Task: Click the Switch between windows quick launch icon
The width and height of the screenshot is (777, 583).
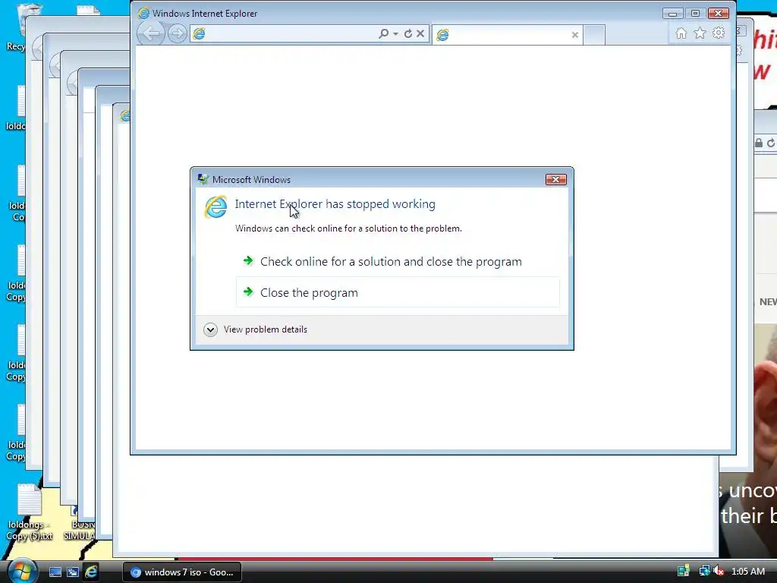Action: click(73, 572)
